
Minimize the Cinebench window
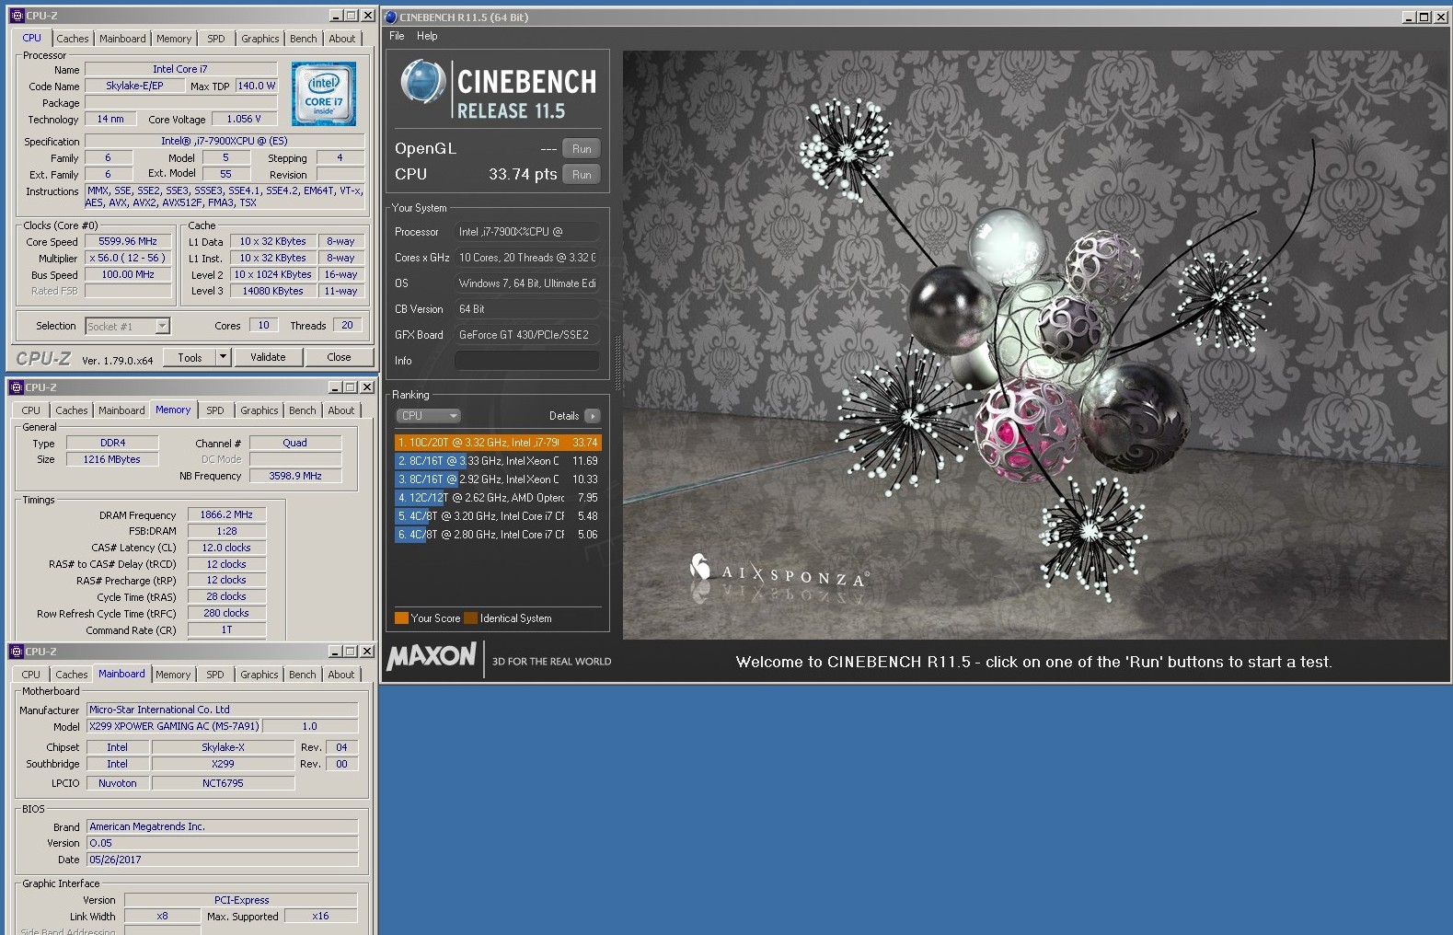click(1410, 17)
